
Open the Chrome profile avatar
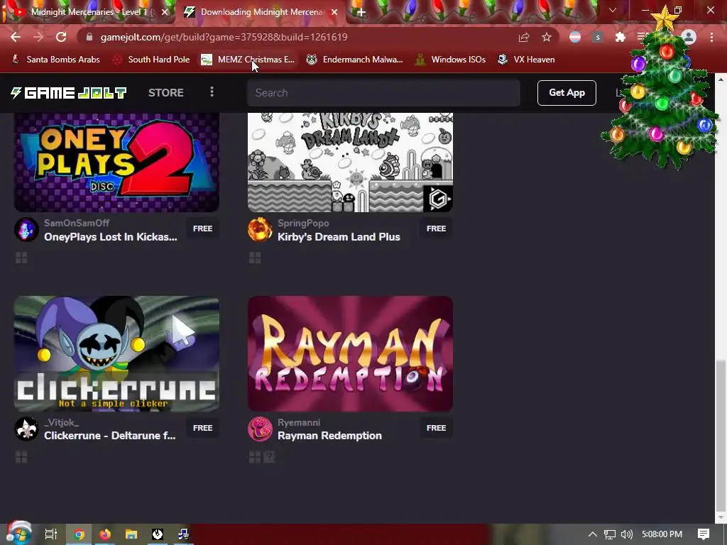click(689, 37)
